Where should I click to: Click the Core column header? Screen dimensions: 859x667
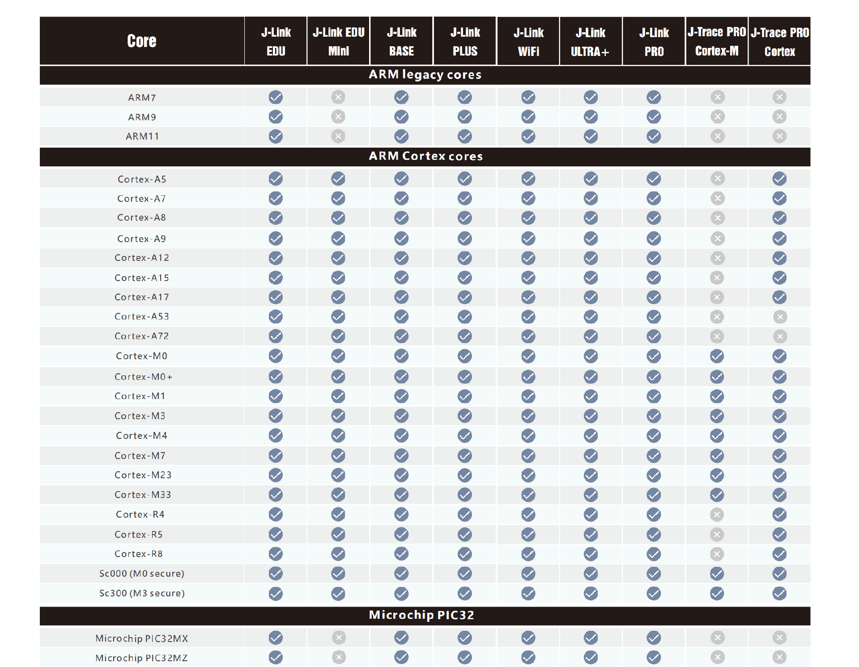tap(142, 41)
